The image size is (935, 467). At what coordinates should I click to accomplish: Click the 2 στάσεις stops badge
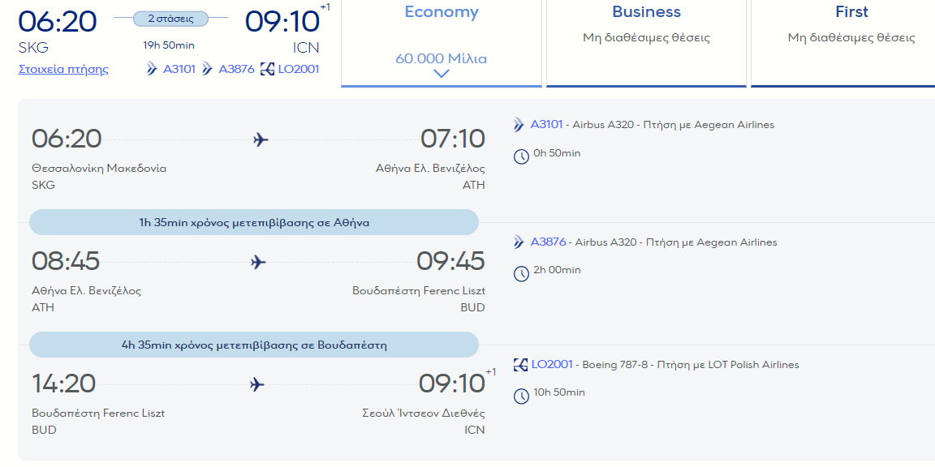tap(170, 18)
